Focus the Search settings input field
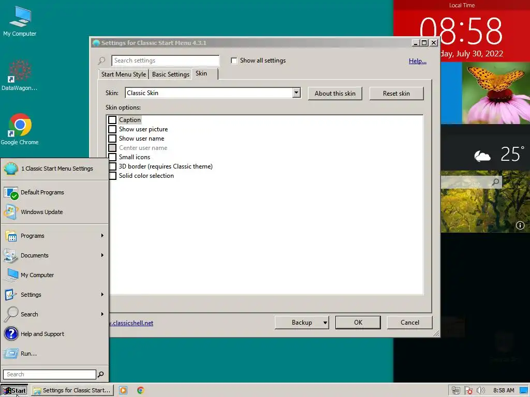The width and height of the screenshot is (530, 397). (165, 60)
